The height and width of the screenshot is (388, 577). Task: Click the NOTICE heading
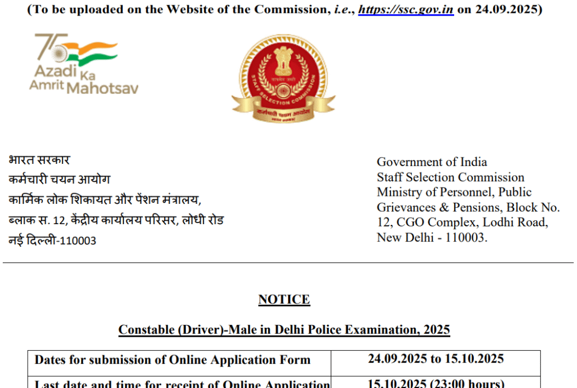click(284, 300)
